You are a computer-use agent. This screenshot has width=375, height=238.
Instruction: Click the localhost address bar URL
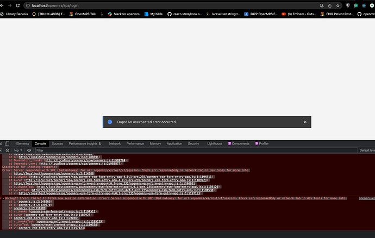point(55,5)
